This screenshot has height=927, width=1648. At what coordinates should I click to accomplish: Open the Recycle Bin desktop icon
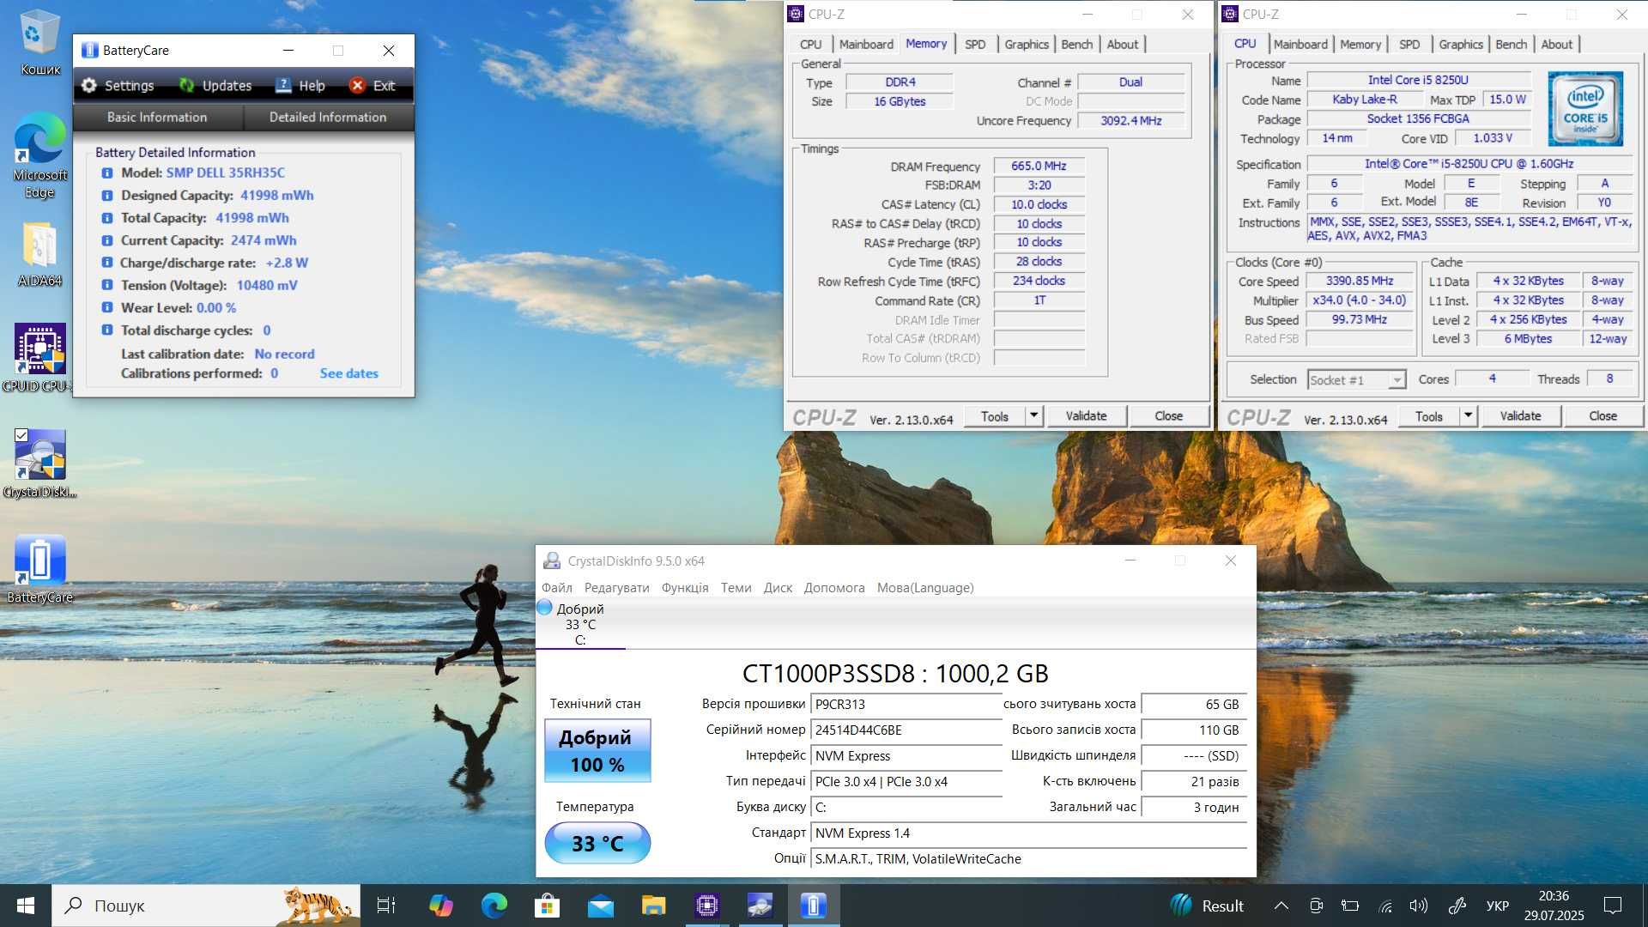point(39,43)
